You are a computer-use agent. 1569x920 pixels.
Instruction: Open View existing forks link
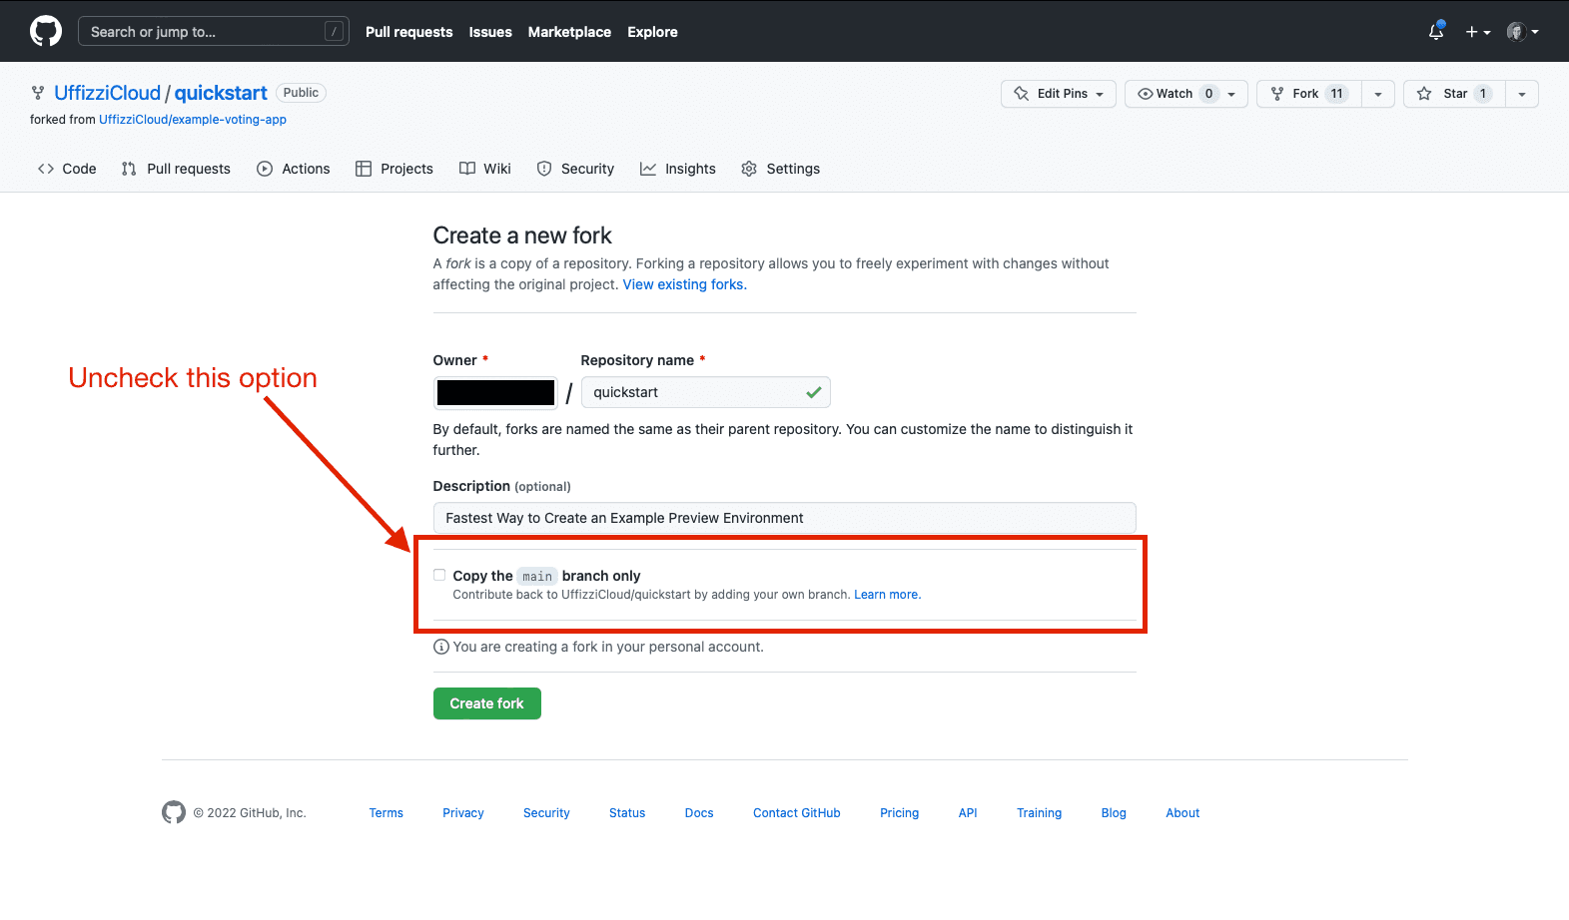click(685, 284)
